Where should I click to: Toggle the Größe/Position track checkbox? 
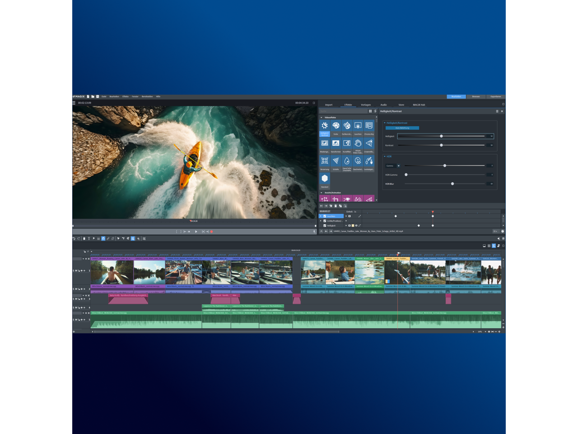click(325, 221)
